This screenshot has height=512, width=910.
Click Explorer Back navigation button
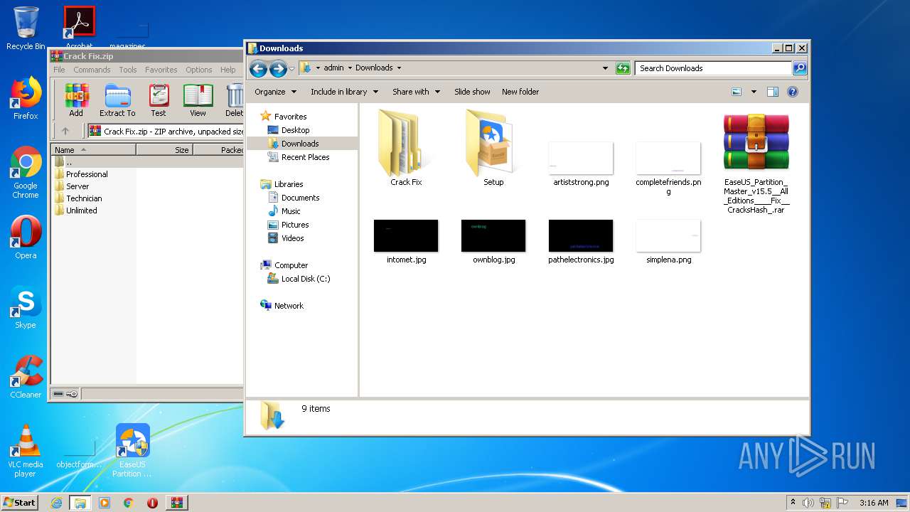(258, 68)
